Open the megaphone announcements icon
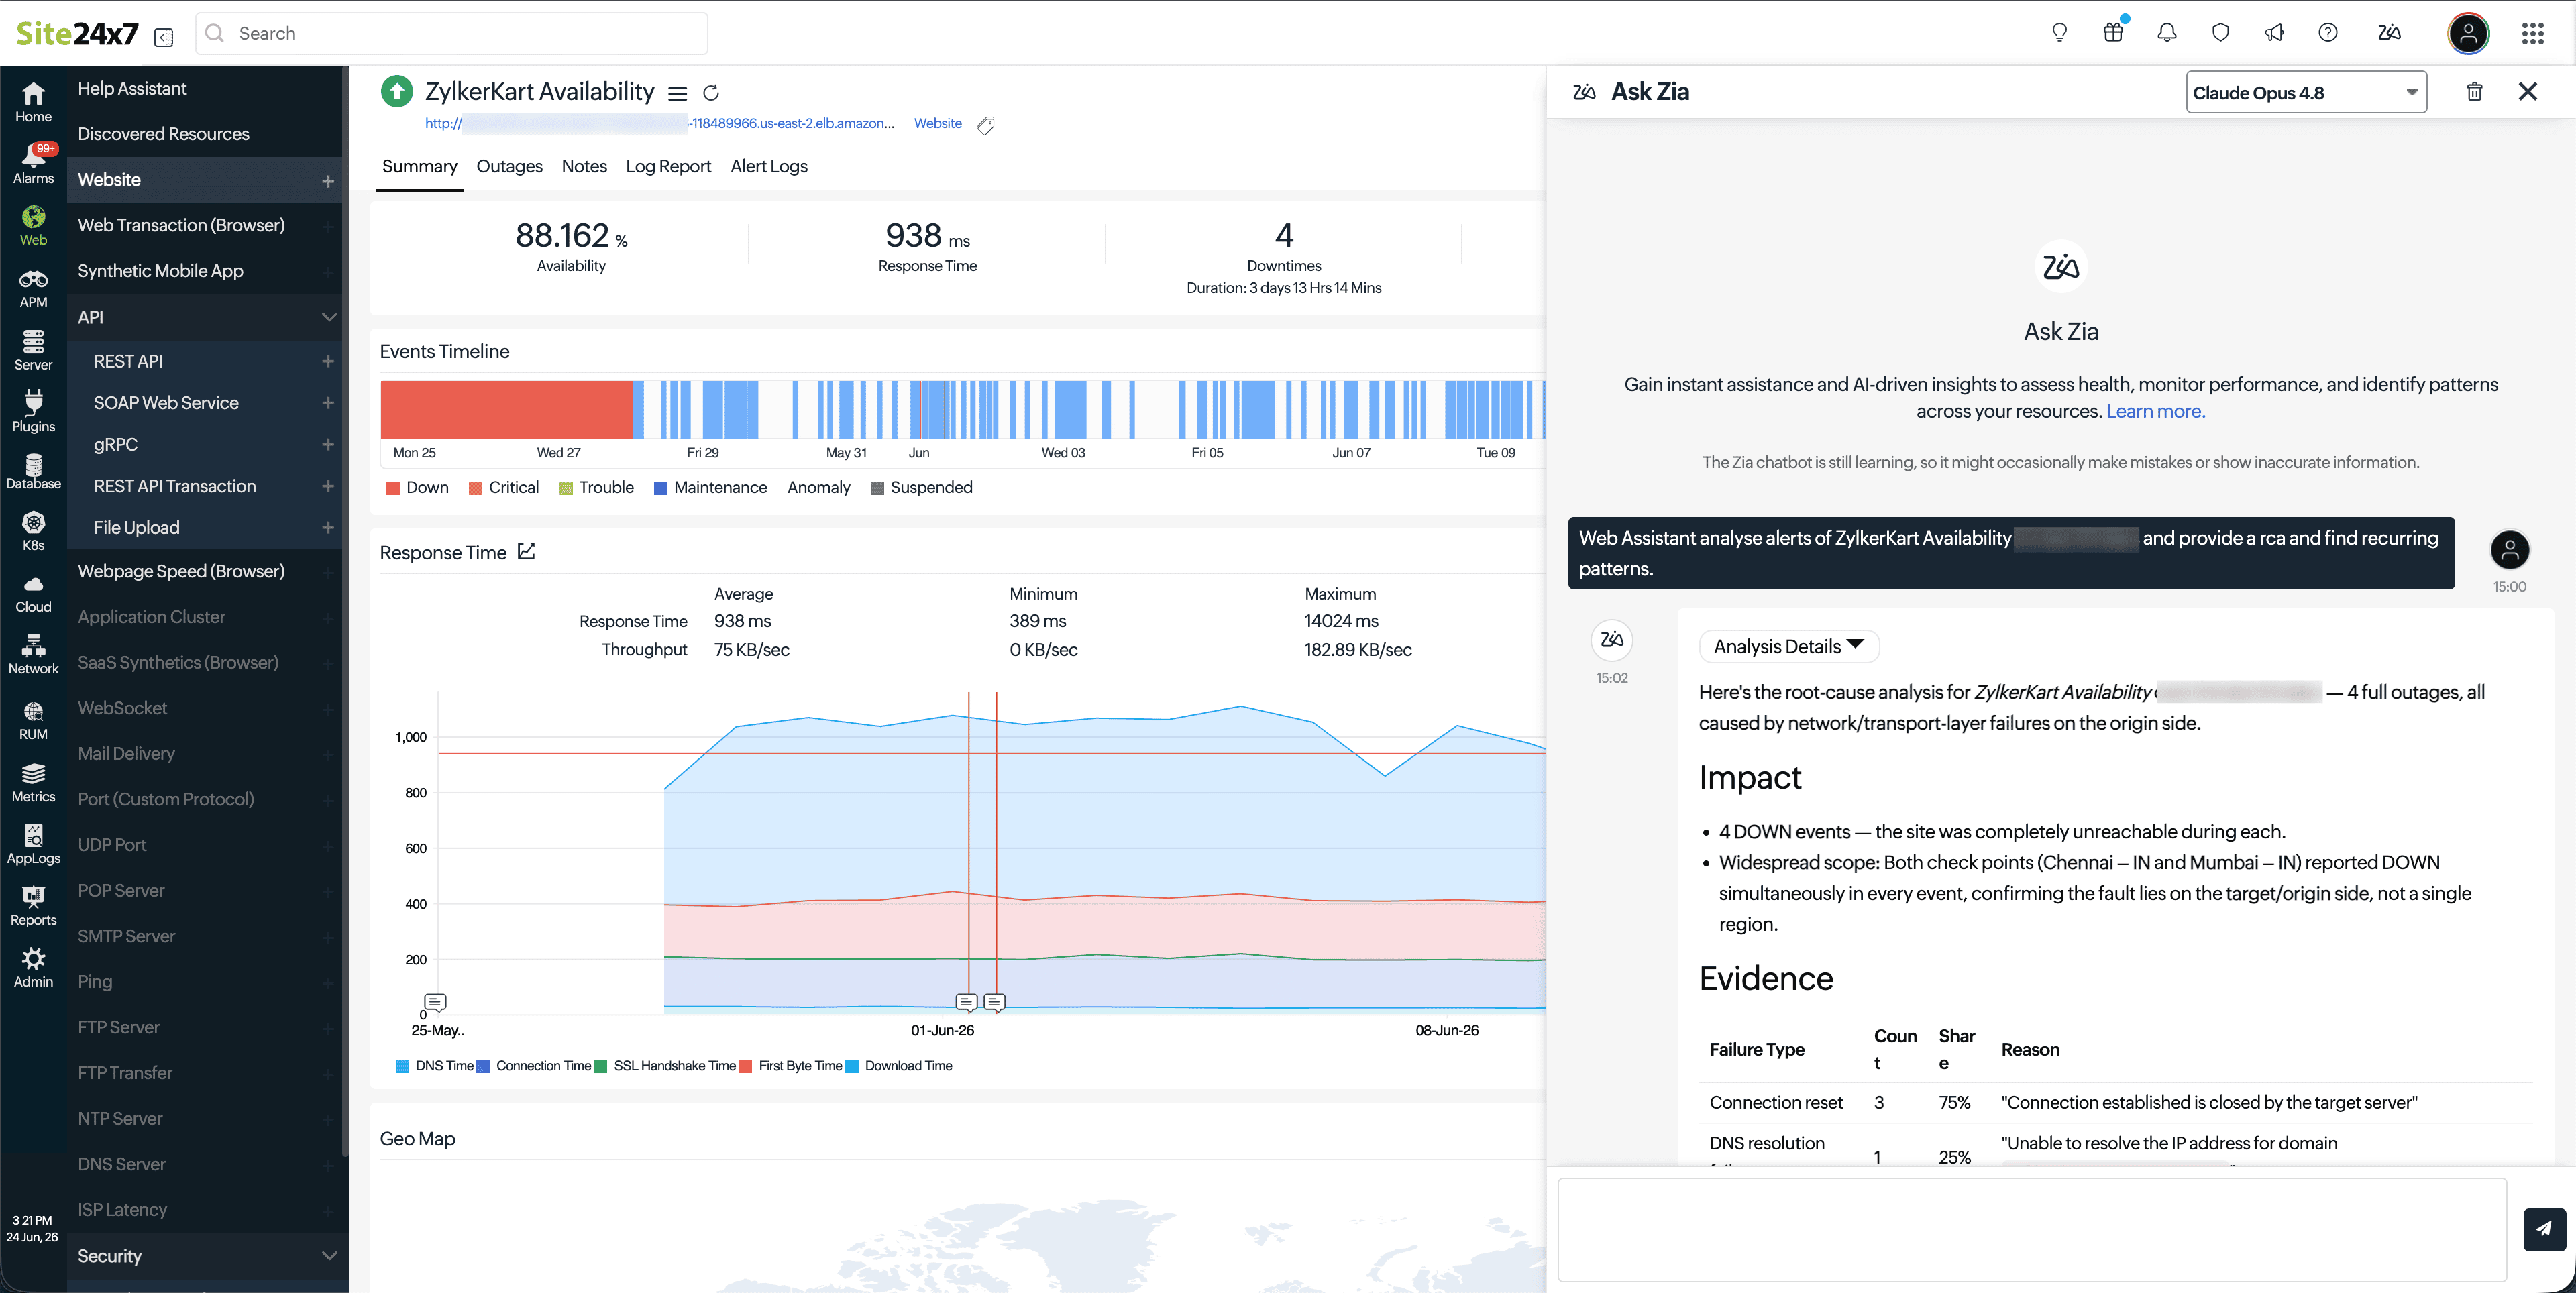 coord(2274,33)
